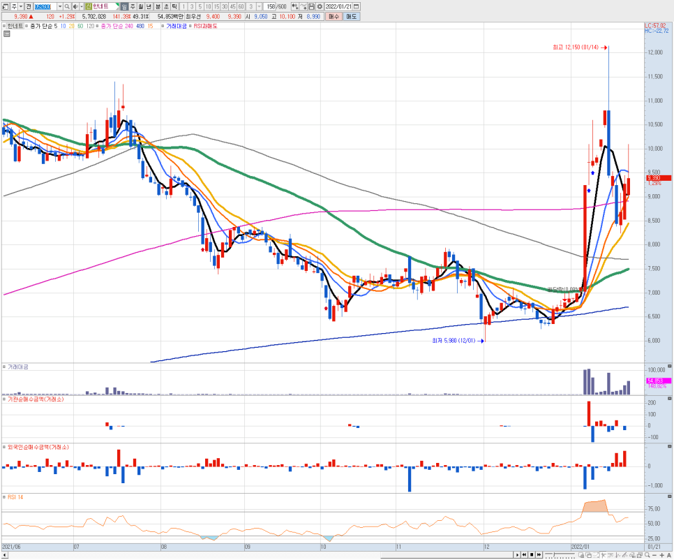Click the 기관순매수 panel menu button on right axis
This screenshot has height=560, width=674.
(669, 399)
